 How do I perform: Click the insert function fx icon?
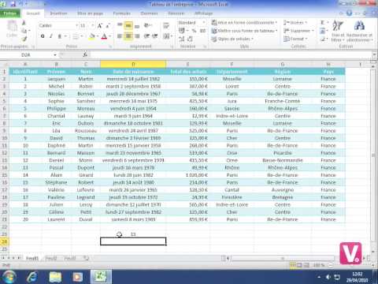85,54
